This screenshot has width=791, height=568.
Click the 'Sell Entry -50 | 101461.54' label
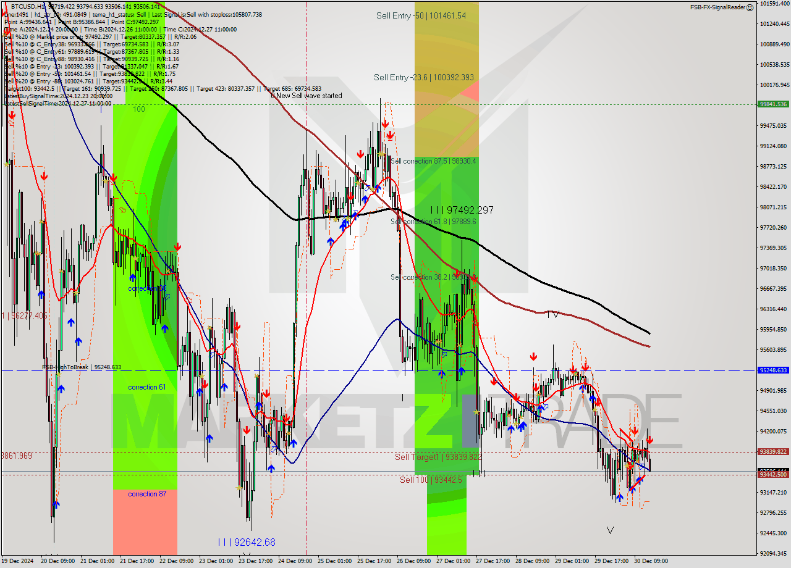click(x=421, y=15)
